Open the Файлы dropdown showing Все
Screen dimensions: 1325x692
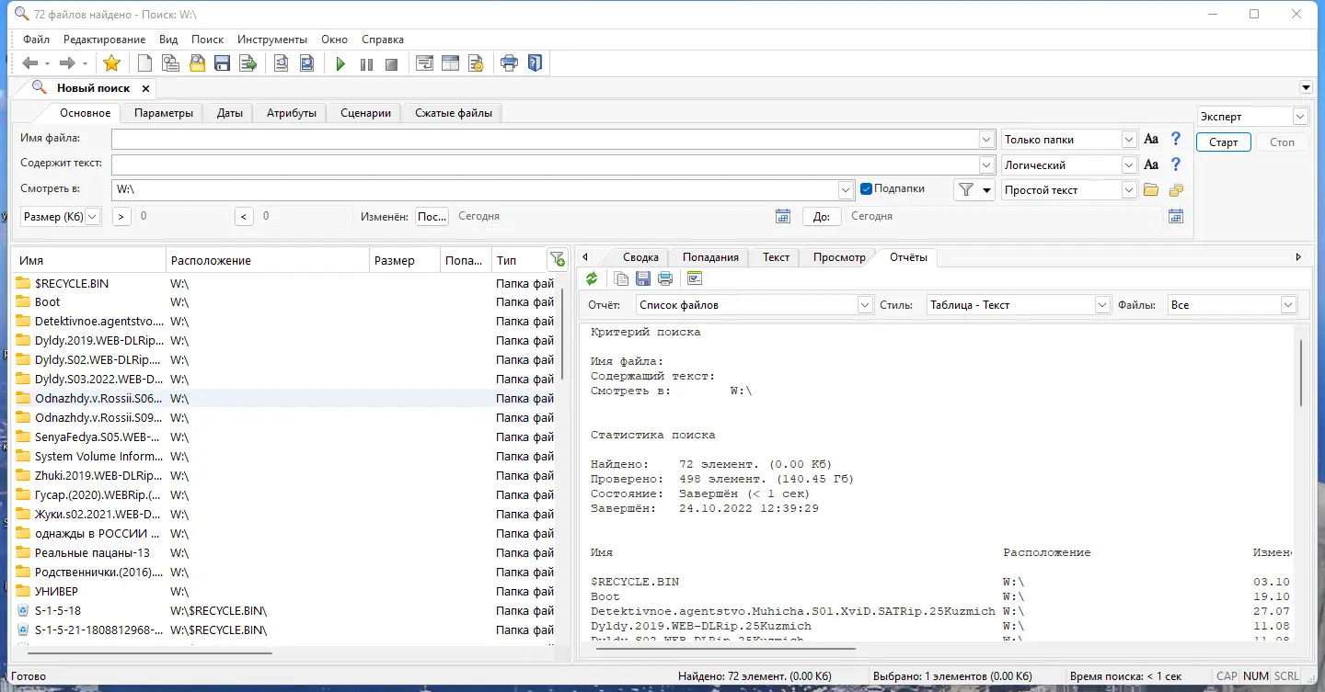1289,305
